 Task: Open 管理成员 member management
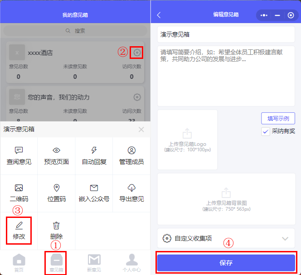pyautogui.click(x=131, y=156)
